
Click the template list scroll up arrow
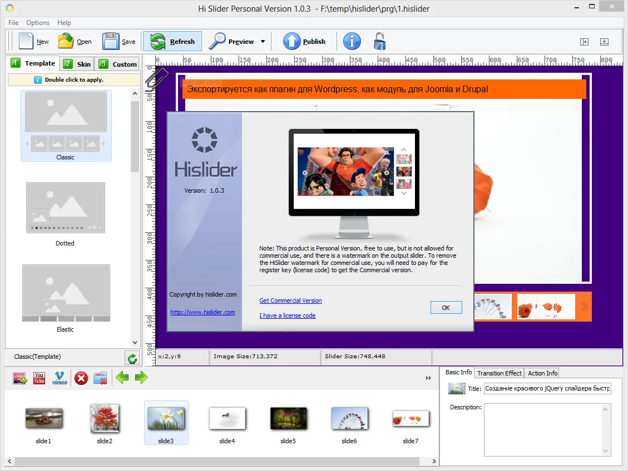pyautogui.click(x=135, y=93)
